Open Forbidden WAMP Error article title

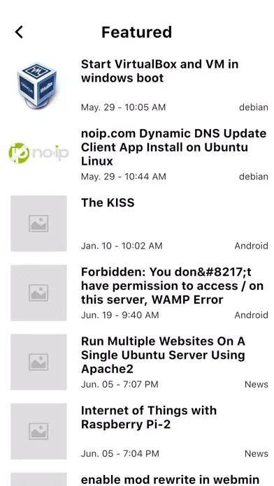click(172, 286)
